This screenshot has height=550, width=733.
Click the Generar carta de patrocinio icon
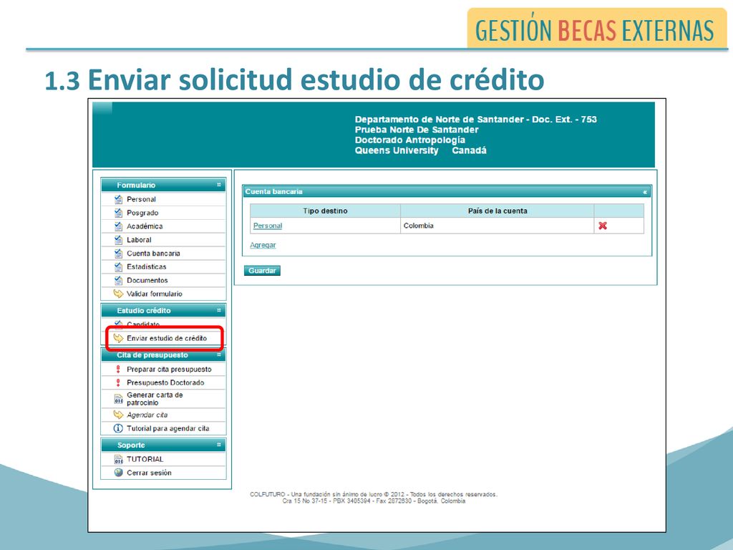(118, 399)
